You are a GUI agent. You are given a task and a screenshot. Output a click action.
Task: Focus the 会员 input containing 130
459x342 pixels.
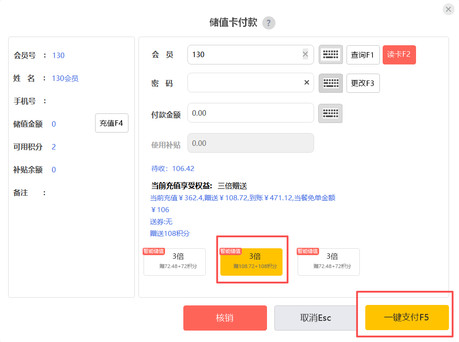click(x=245, y=54)
